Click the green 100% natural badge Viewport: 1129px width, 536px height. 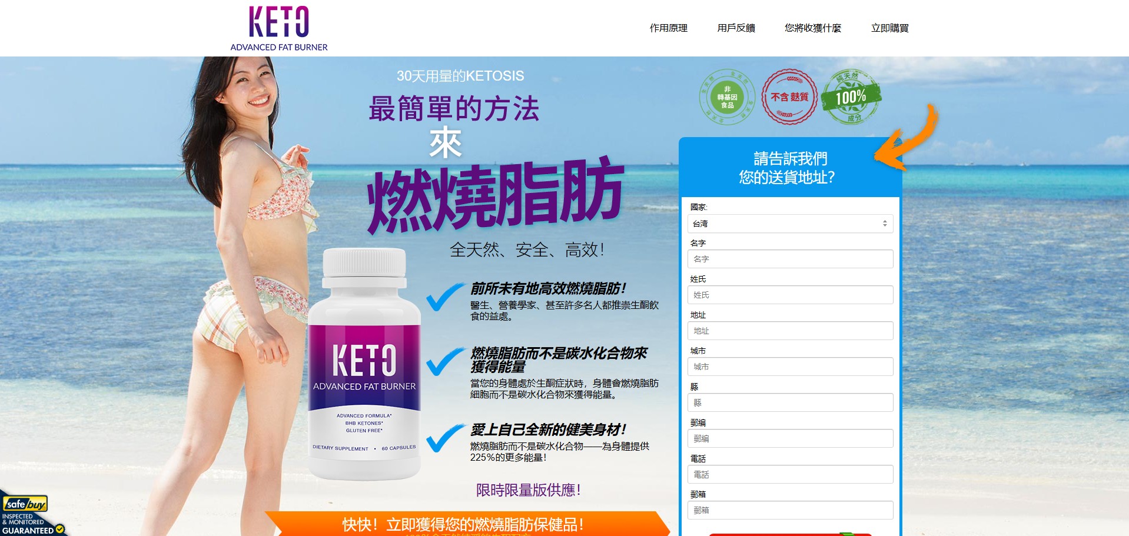coord(851,96)
